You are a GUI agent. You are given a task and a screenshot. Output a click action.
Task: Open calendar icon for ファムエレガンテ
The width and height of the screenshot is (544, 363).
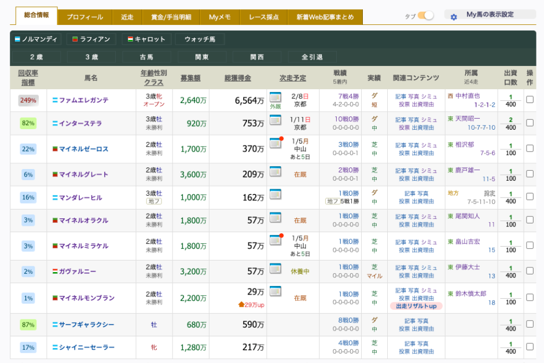click(x=275, y=97)
